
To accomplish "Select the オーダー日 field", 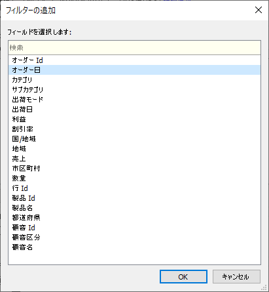I will (x=134, y=70).
